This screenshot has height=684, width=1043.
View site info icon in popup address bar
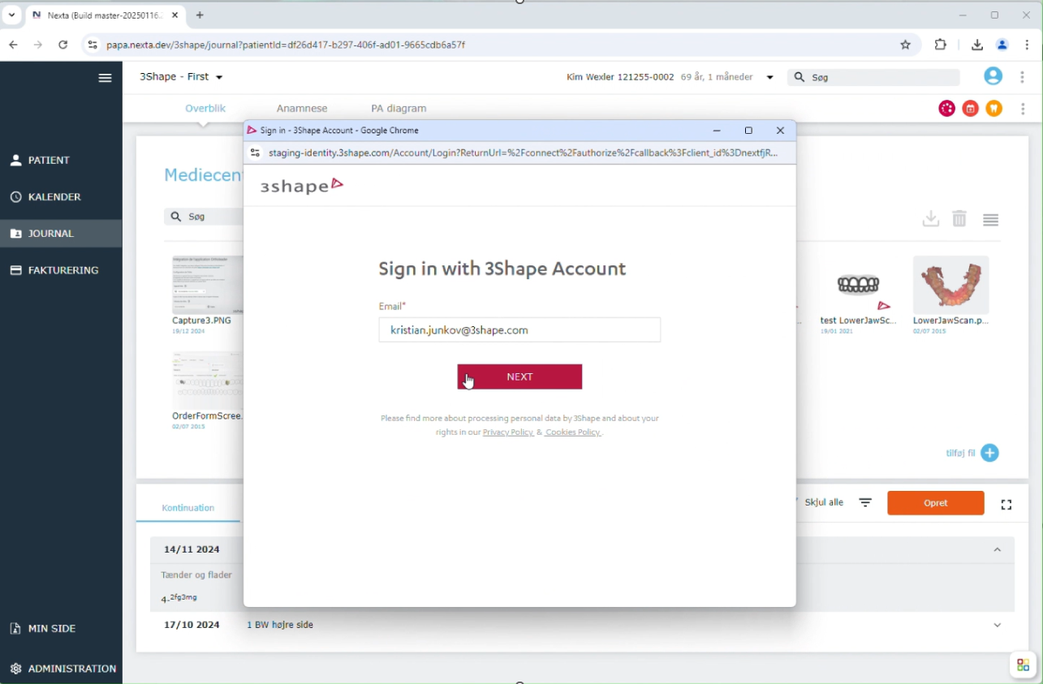tap(255, 153)
